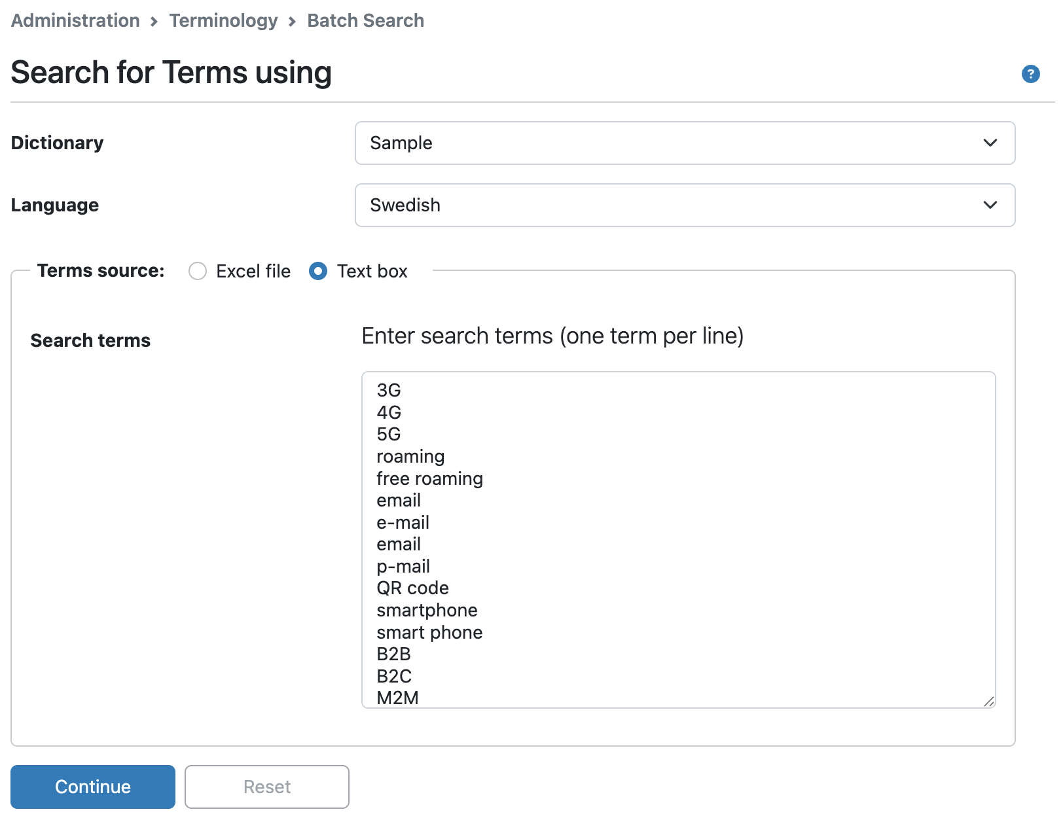Viewport: 1063px width, 818px height.
Task: Go to Administration in the breadcrumb
Action: pos(75,20)
